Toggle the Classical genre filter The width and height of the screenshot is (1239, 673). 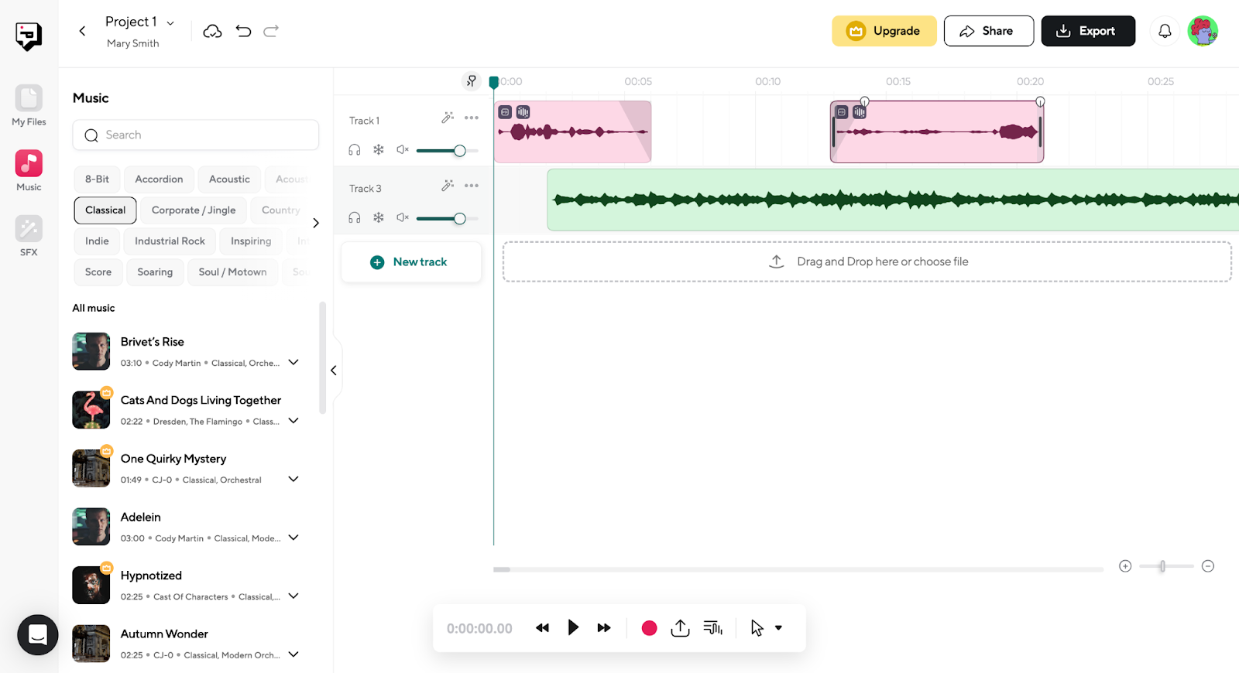[105, 210]
